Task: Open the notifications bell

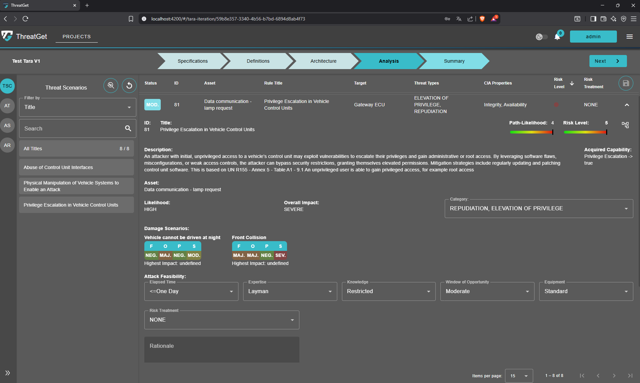Action: click(557, 37)
